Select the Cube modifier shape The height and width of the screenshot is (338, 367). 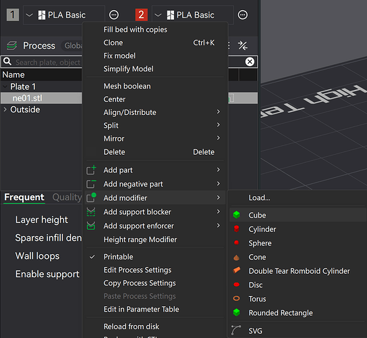tap(298, 215)
